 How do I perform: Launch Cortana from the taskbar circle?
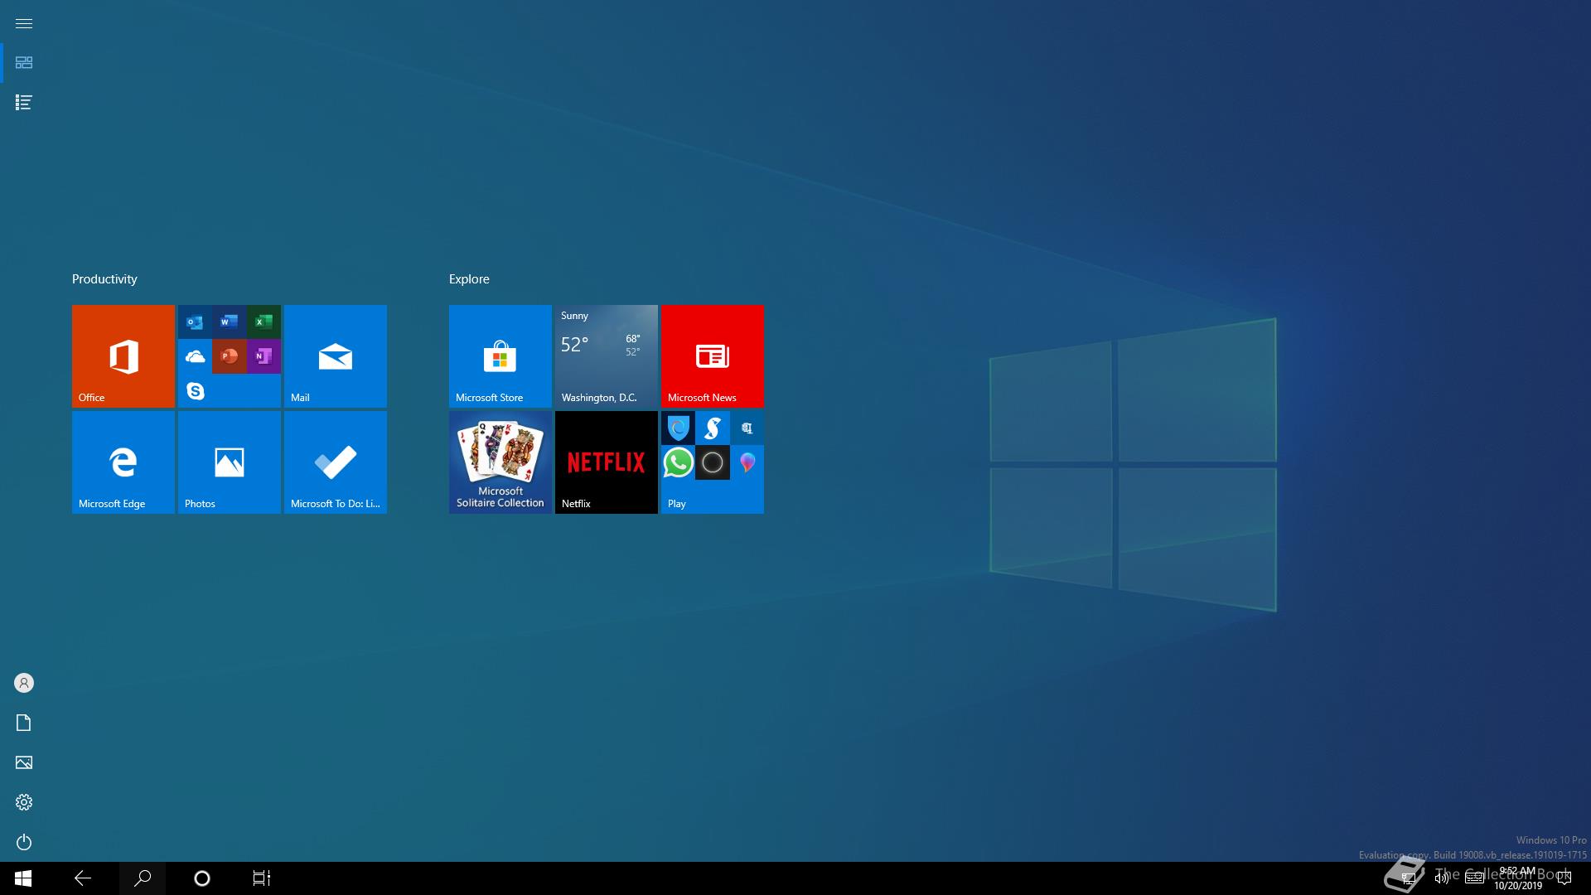pos(202,878)
